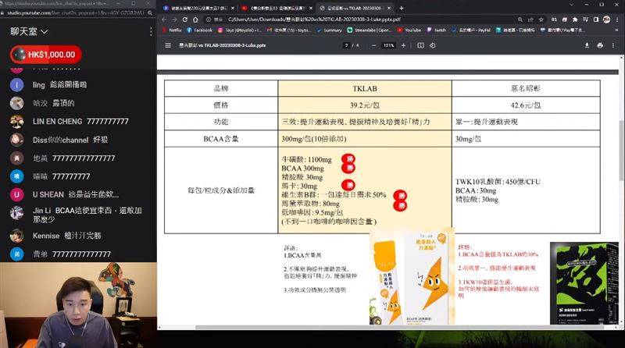Rotate the PDF counterclockwise
This screenshot has width=625, height=348.
[x=433, y=45]
